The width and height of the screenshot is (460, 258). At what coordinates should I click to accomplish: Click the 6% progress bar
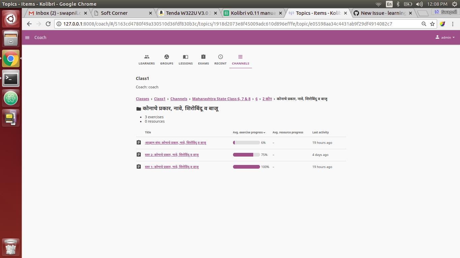click(246, 142)
